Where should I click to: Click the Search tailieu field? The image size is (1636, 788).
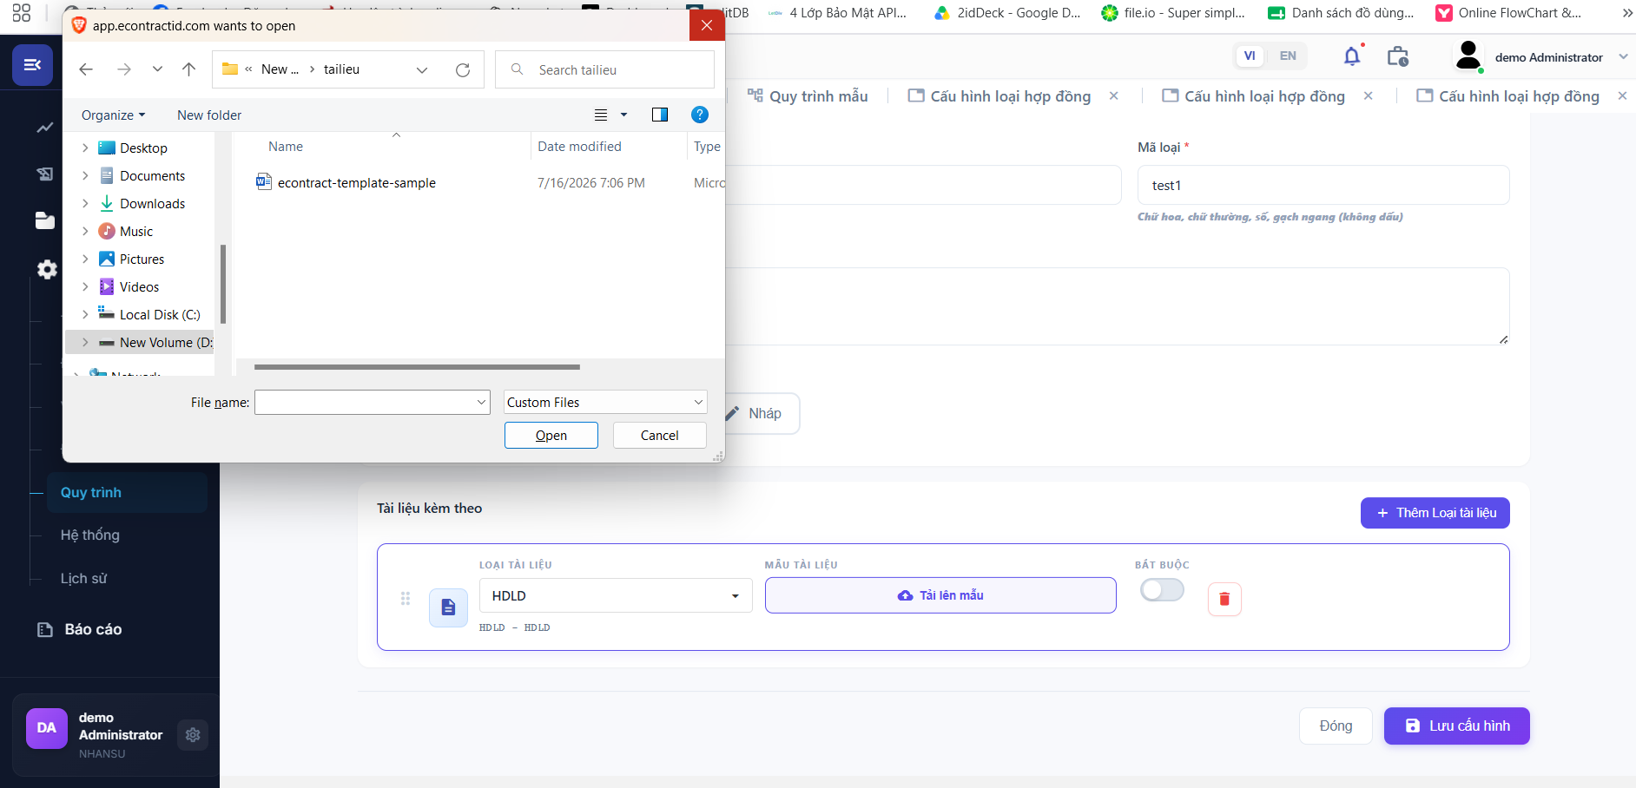coord(604,69)
